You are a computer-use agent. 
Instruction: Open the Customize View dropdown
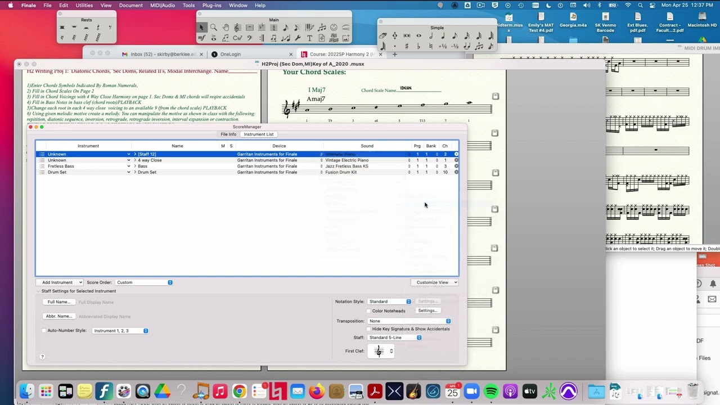point(435,282)
